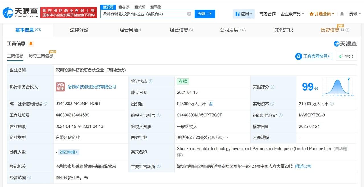The image size is (364, 187).
Task: Open the 开通会员 dropdown
Action: tap(322, 14)
